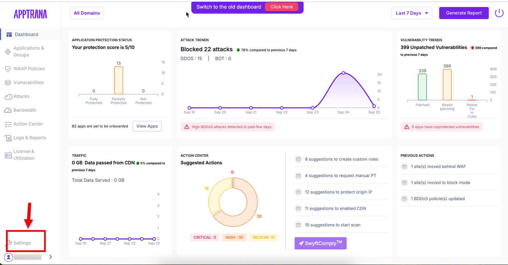
Task: Open the Bandwidth gauge icon
Action: click(8, 111)
